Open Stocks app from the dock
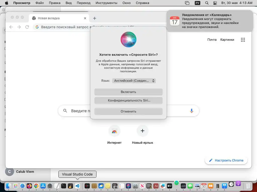The image size is (257, 192). (x=183, y=186)
